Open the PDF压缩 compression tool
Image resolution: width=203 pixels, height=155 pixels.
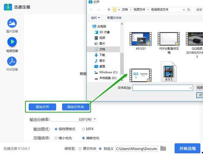pos(12,64)
